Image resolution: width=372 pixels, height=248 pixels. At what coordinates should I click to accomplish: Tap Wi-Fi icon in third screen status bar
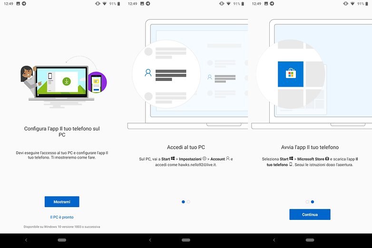(x=352, y=3)
